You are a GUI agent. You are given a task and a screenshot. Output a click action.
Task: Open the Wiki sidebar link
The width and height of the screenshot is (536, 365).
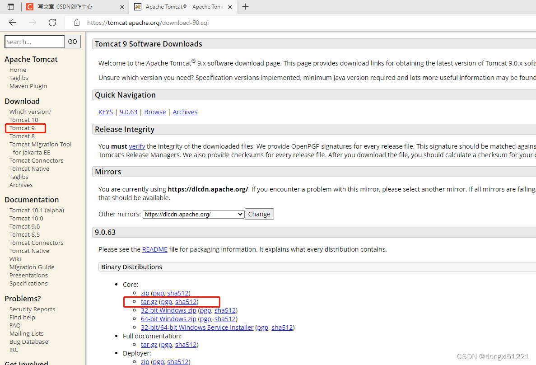coord(15,259)
